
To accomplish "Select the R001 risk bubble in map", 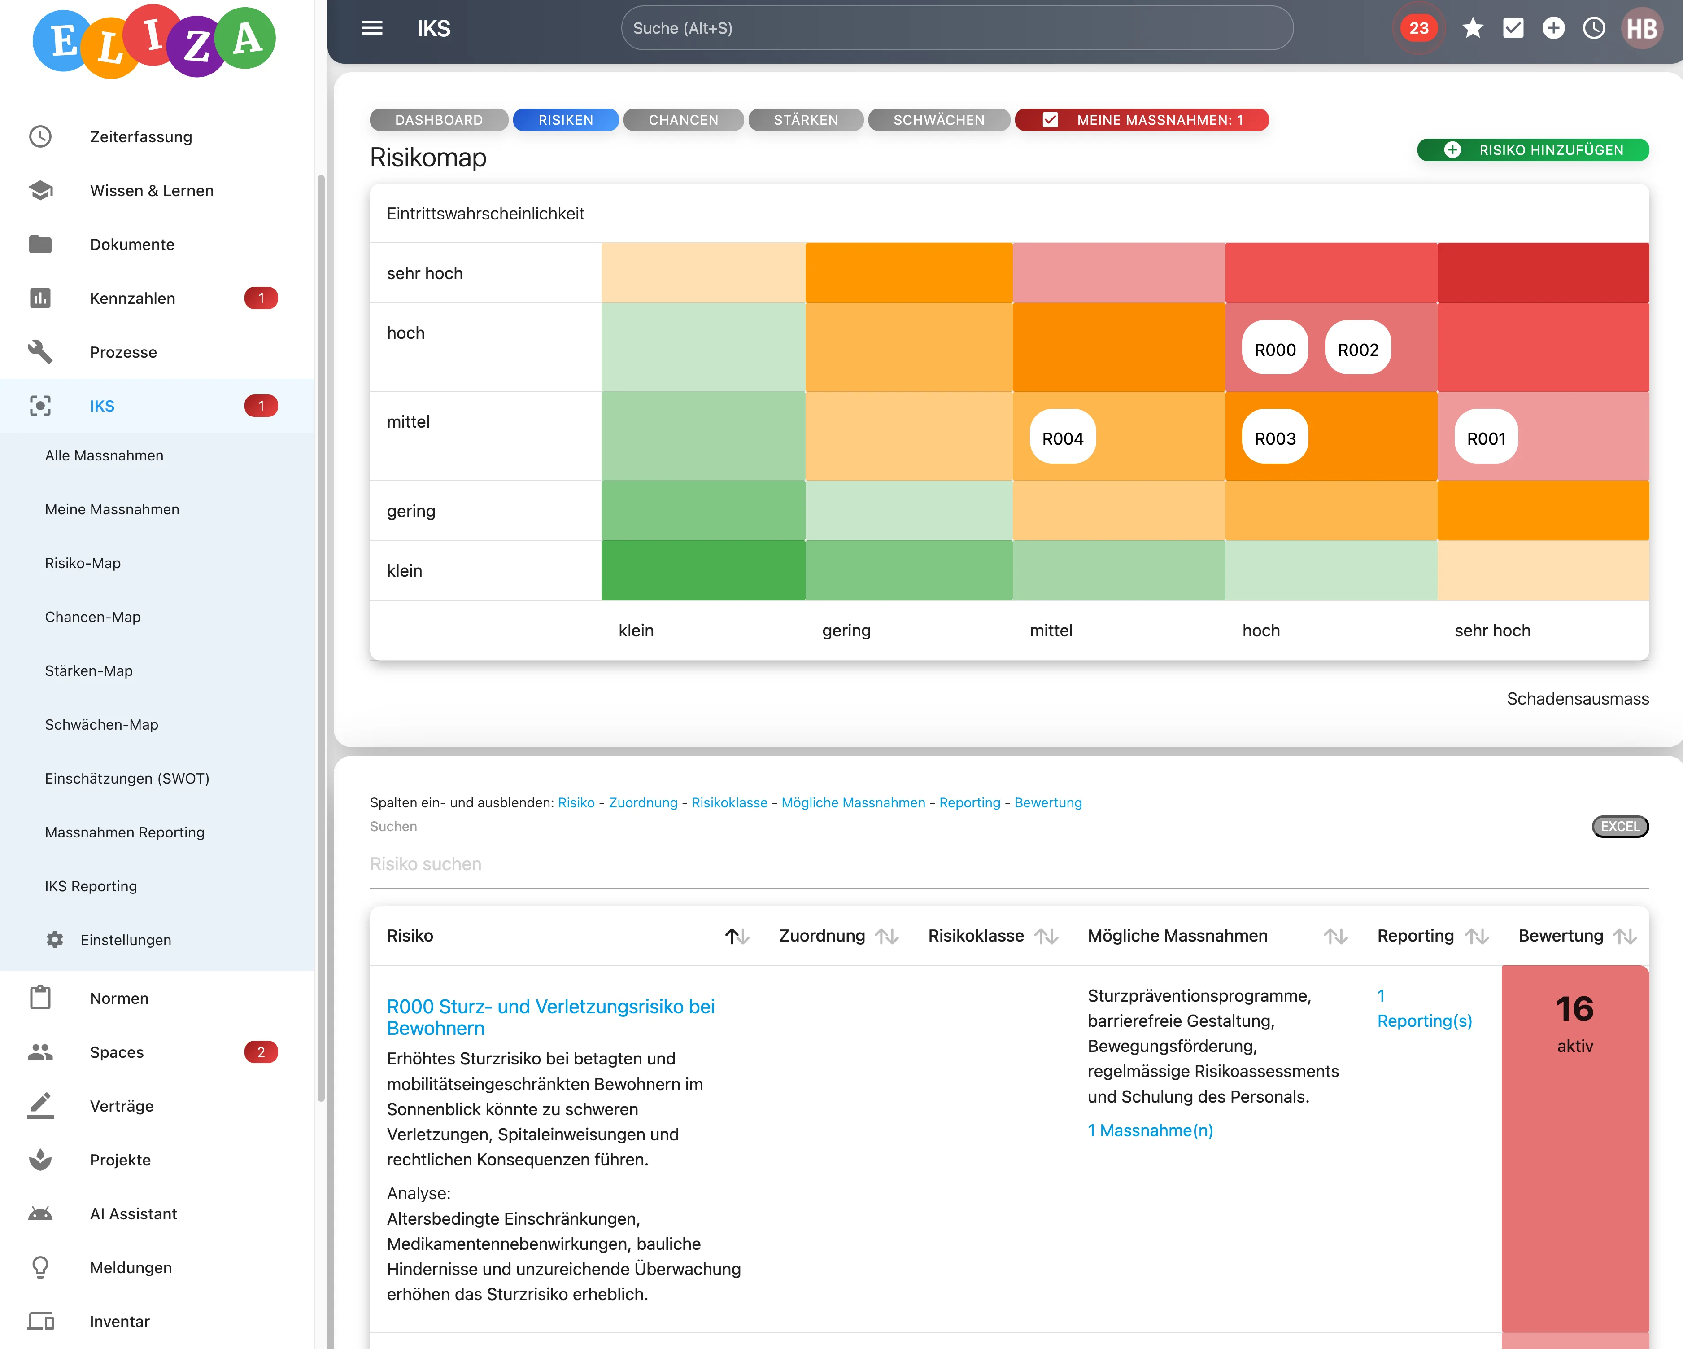I will (1486, 438).
